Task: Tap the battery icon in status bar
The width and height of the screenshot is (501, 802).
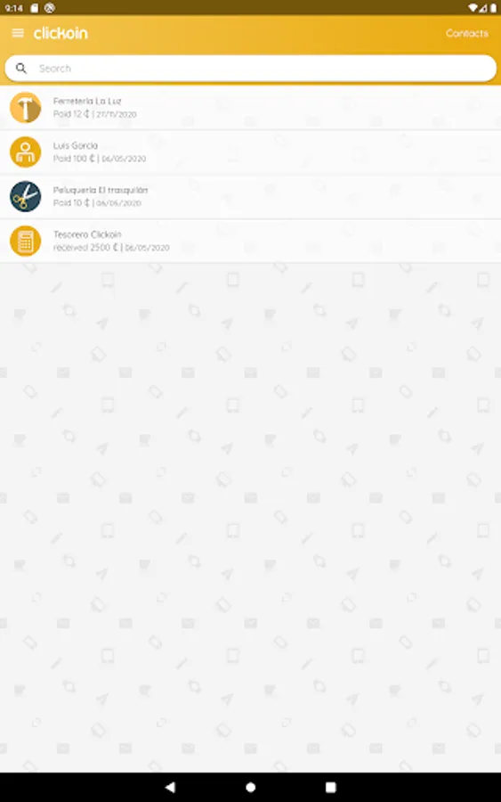Action: (493, 8)
